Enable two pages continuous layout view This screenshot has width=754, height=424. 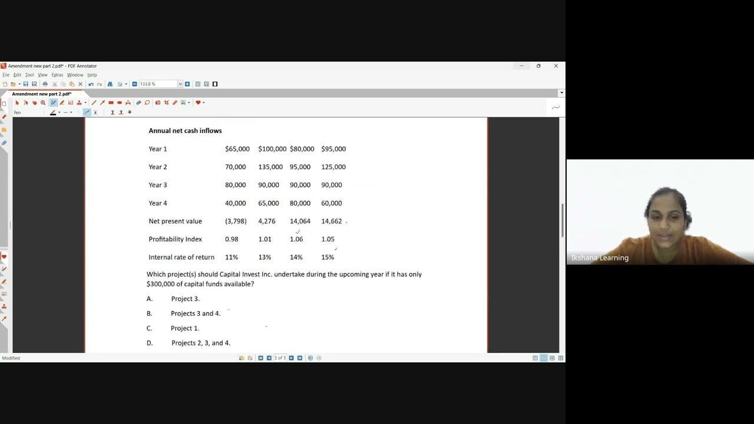tap(561, 357)
